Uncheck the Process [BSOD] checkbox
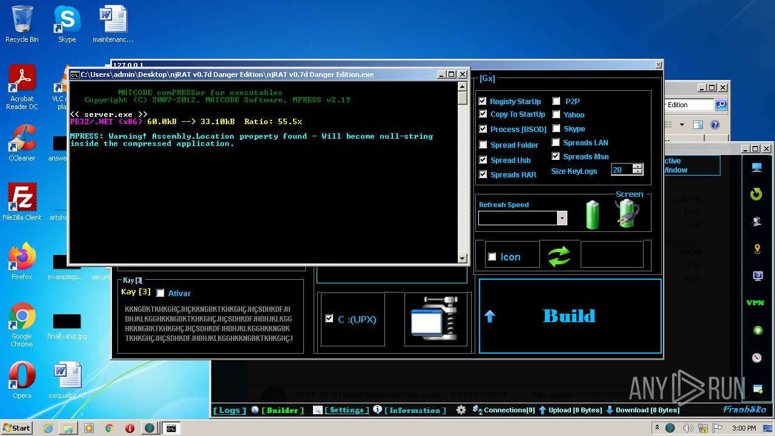 pyautogui.click(x=483, y=129)
